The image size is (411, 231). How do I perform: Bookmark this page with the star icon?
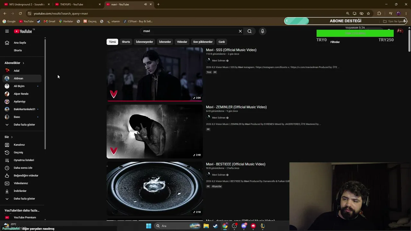(x=368, y=13)
